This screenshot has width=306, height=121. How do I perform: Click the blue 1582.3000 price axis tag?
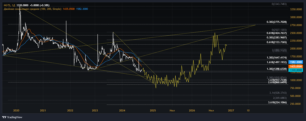pyautogui.click(x=296, y=62)
